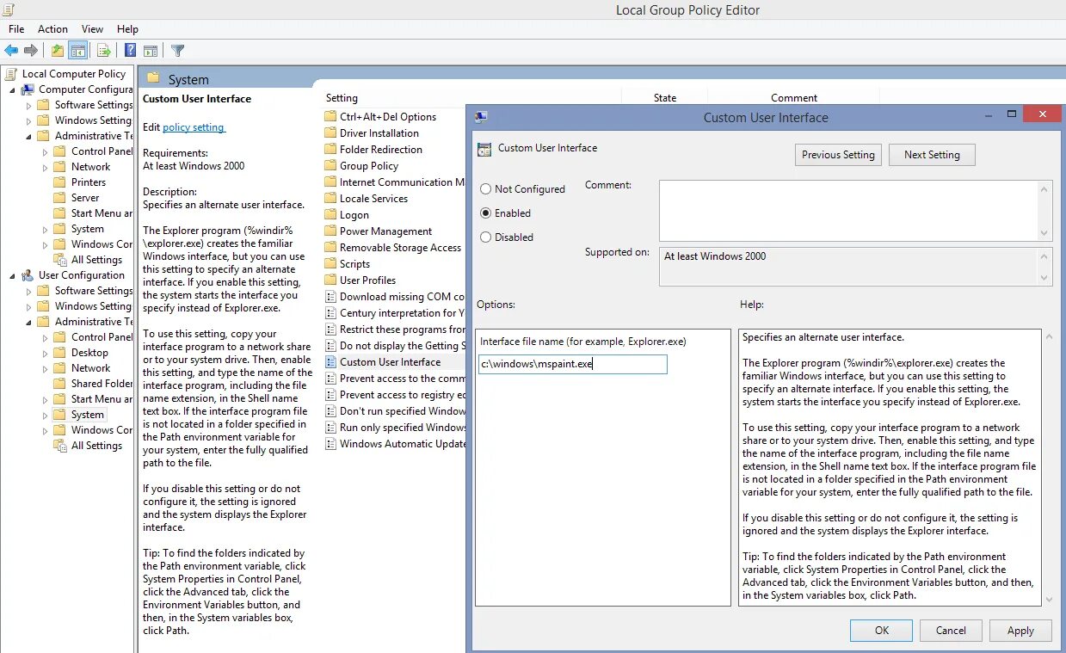Click the State column header
Screen dimensions: 1066x653
(665, 98)
